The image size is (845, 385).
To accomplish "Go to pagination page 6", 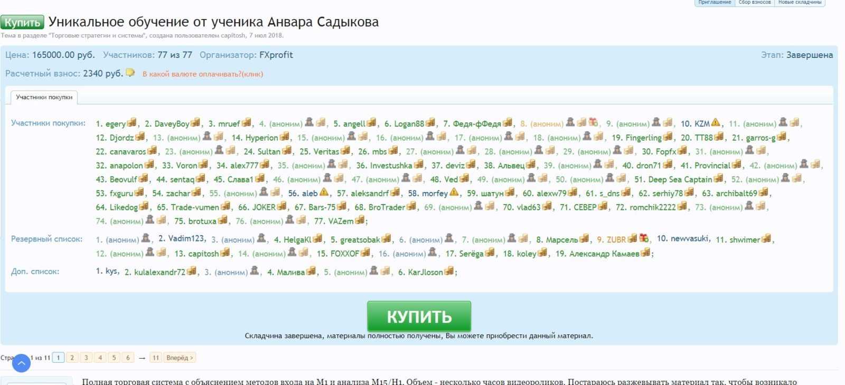I will tap(127, 358).
